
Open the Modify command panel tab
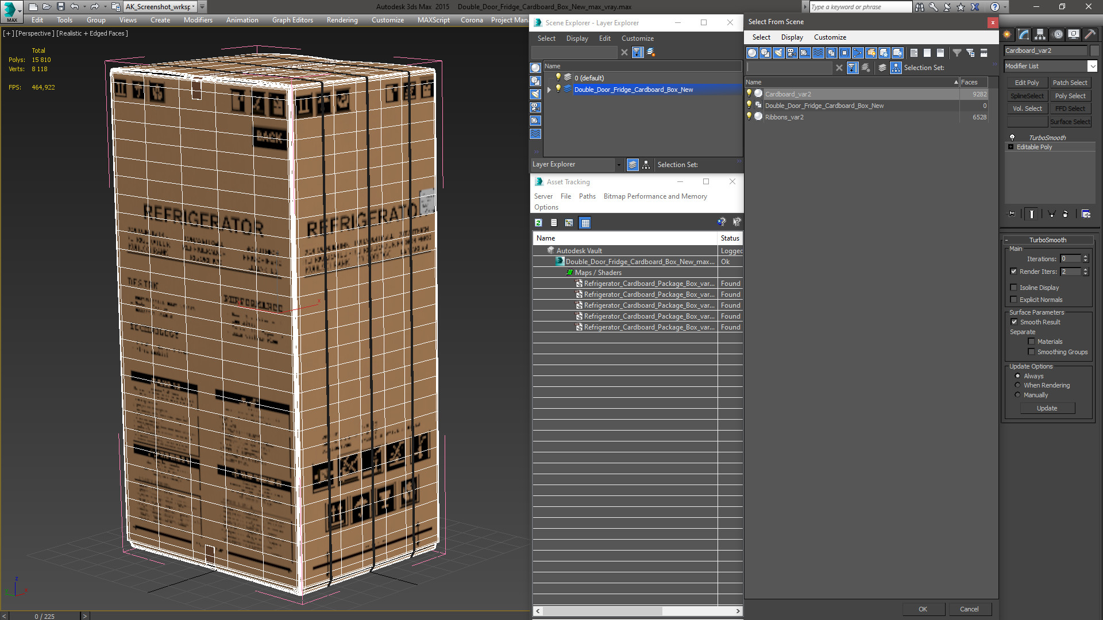point(1024,34)
